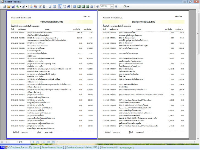
Task: Click the blank page icon before the separator
Action: pyautogui.click(x=44, y=6)
